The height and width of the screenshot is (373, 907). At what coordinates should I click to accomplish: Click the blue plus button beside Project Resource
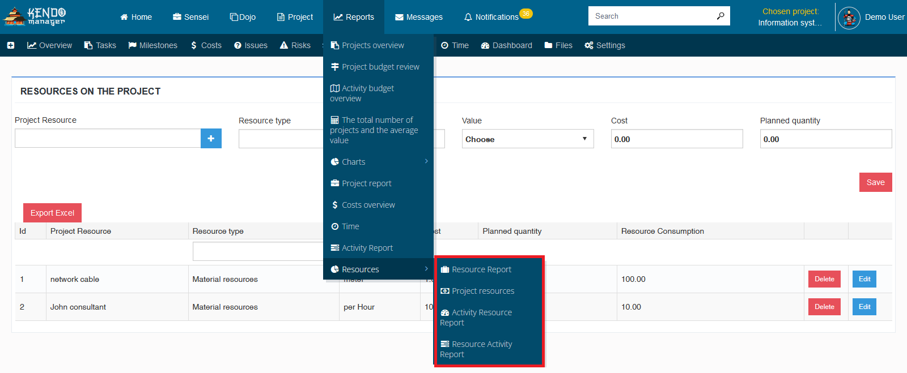pyautogui.click(x=211, y=139)
